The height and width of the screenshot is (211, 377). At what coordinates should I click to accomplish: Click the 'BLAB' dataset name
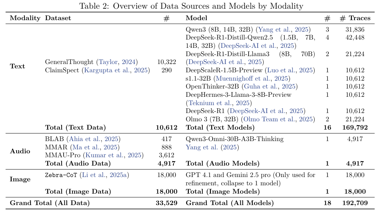point(55,139)
